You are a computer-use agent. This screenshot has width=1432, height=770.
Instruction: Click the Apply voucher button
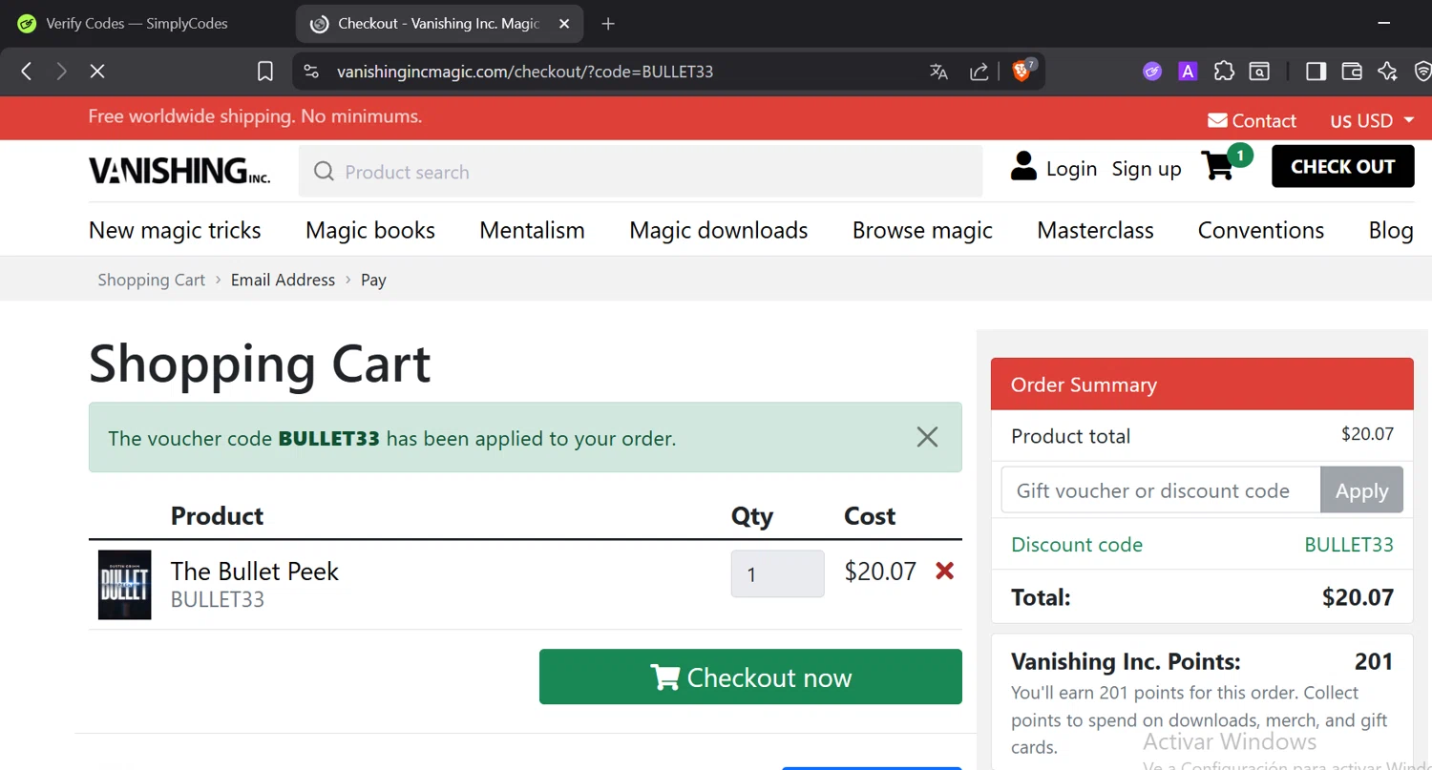pyautogui.click(x=1361, y=490)
